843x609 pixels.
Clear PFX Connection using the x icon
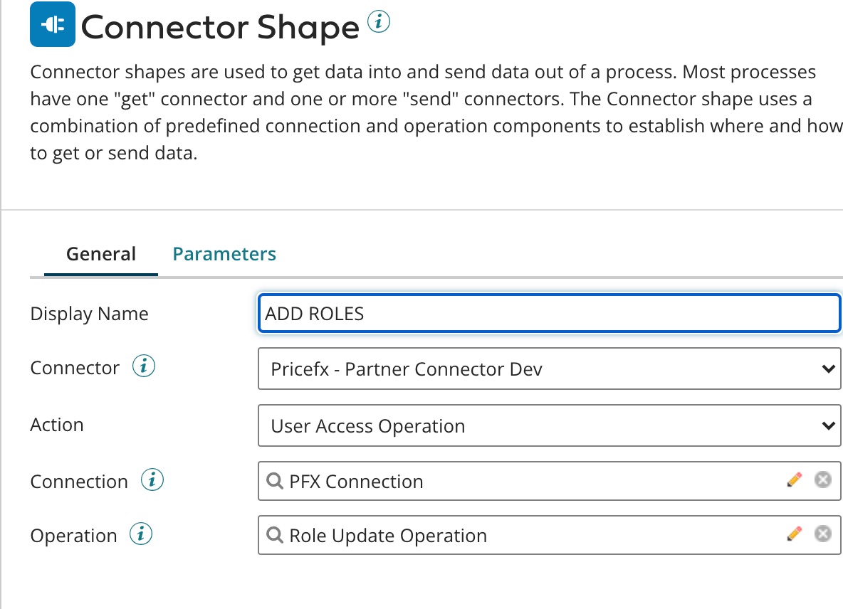[x=822, y=480]
